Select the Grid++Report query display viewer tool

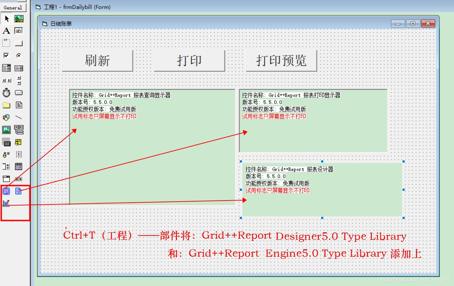pos(6,191)
